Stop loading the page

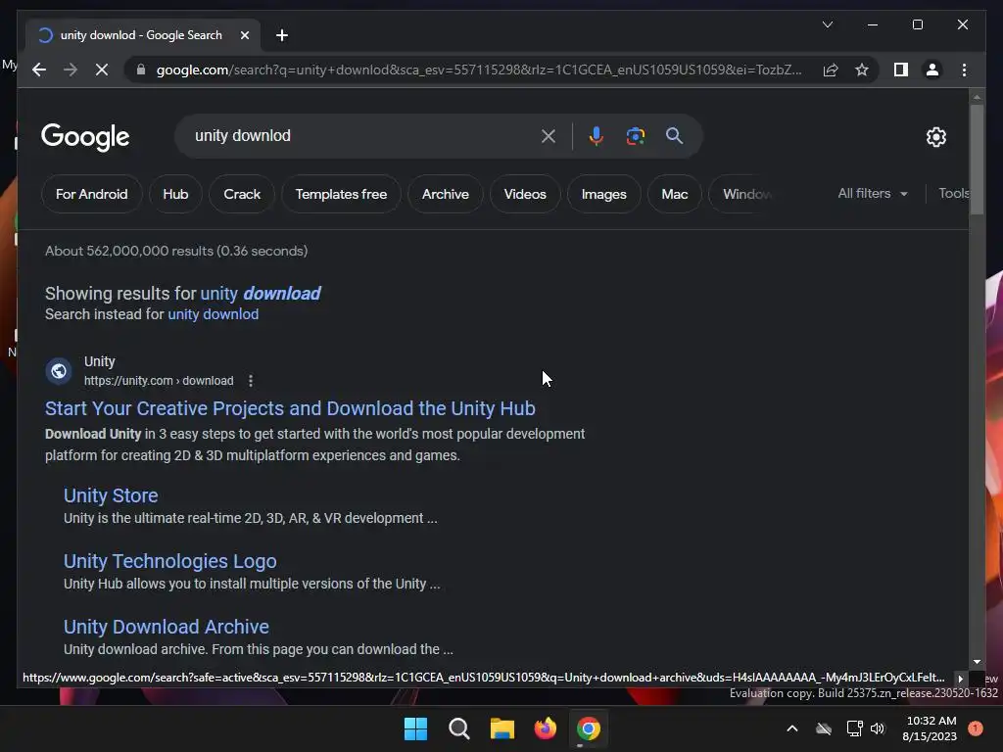[102, 70]
